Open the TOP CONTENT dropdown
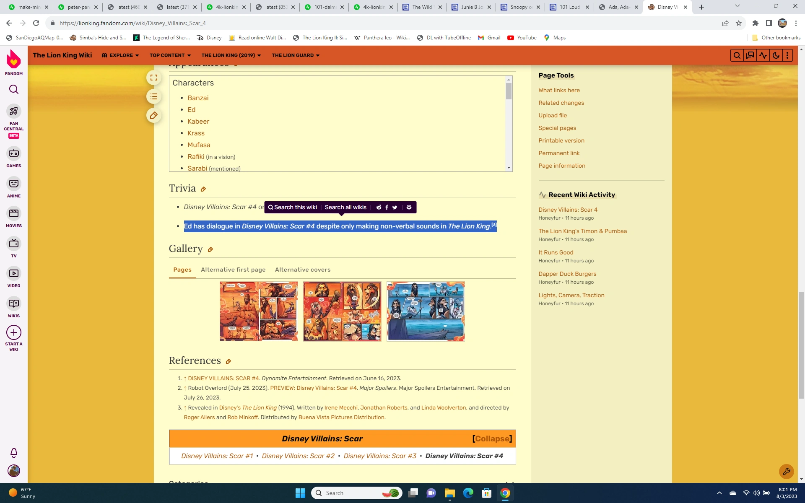Screen dimensions: 805x503 coord(170,55)
